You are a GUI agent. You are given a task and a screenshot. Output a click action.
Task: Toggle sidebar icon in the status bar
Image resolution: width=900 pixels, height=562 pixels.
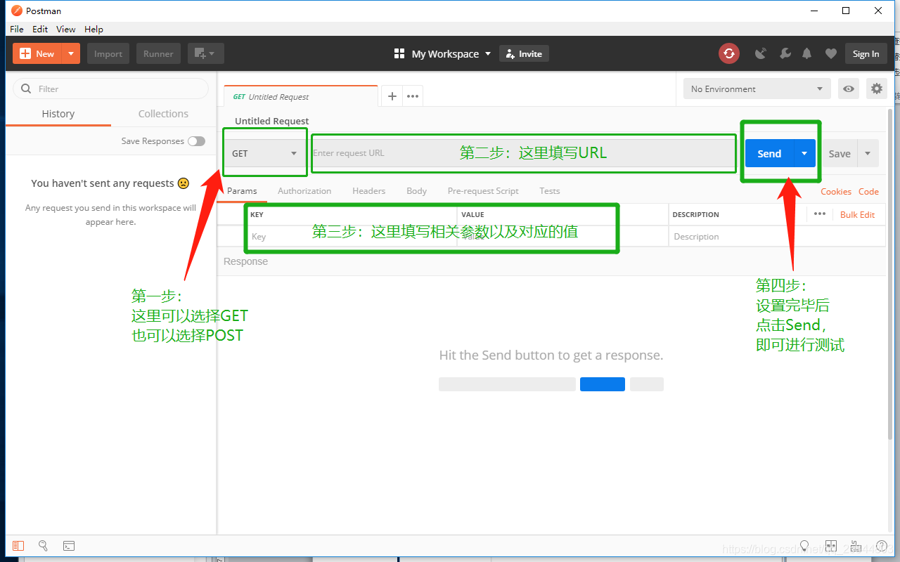pos(18,546)
